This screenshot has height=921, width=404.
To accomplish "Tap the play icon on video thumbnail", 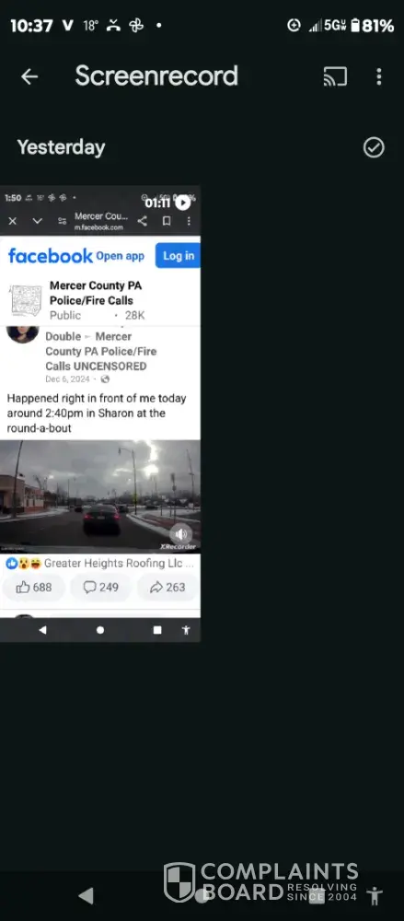I will pos(183,203).
